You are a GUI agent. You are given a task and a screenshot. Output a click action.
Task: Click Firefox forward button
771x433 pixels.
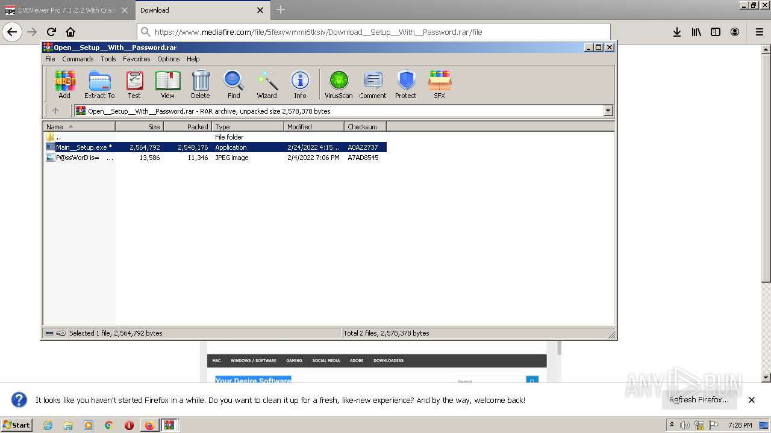click(x=32, y=32)
